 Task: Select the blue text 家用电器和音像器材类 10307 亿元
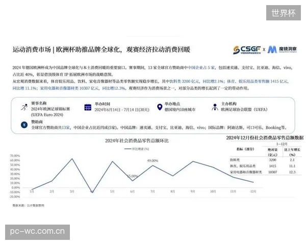(69, 88)
